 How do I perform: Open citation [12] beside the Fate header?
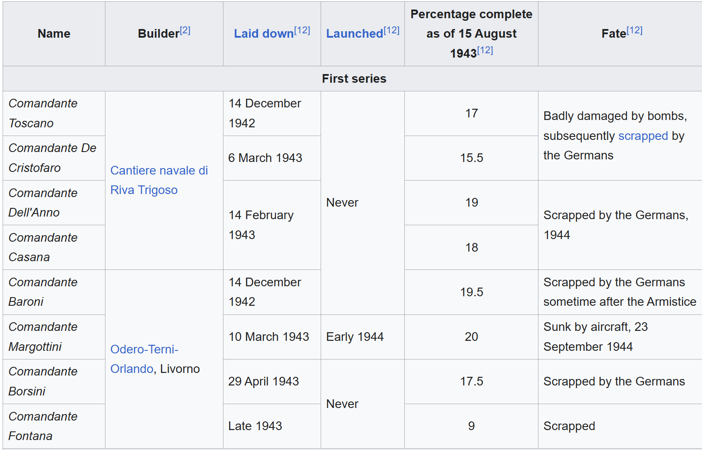[634, 30]
